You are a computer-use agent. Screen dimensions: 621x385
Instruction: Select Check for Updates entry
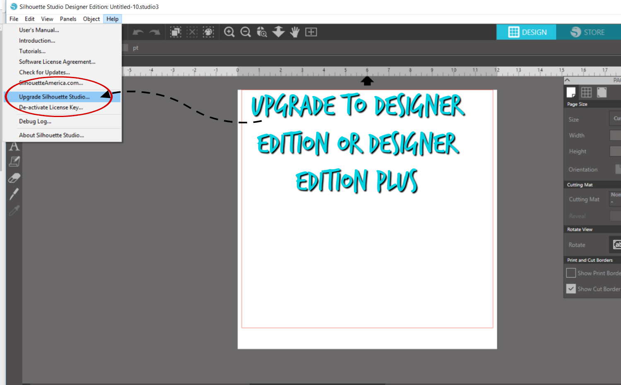pyautogui.click(x=62, y=72)
